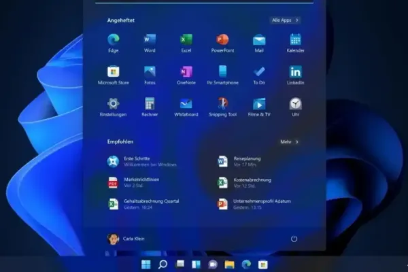Show all apps via Alle Apps
The width and height of the screenshot is (408, 272).
pos(285,20)
